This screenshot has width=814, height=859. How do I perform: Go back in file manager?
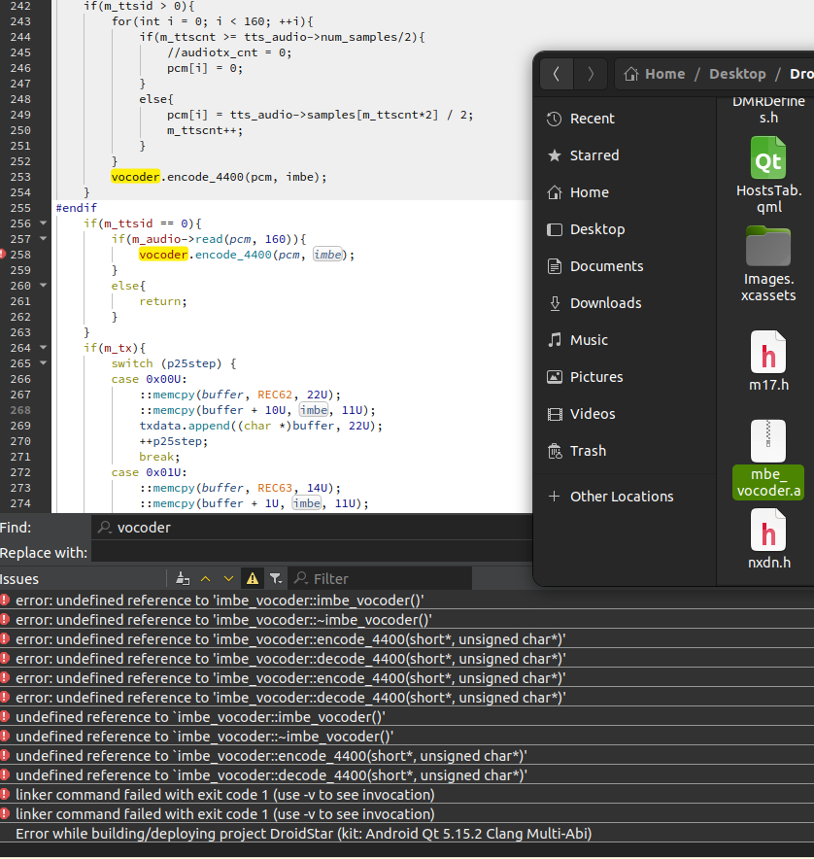click(x=556, y=74)
